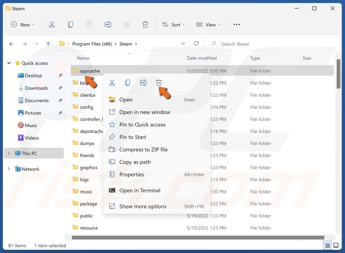Click the Delete trash icon in the top toolbar
Viewport: 345px width, 253px height.
click(x=145, y=24)
